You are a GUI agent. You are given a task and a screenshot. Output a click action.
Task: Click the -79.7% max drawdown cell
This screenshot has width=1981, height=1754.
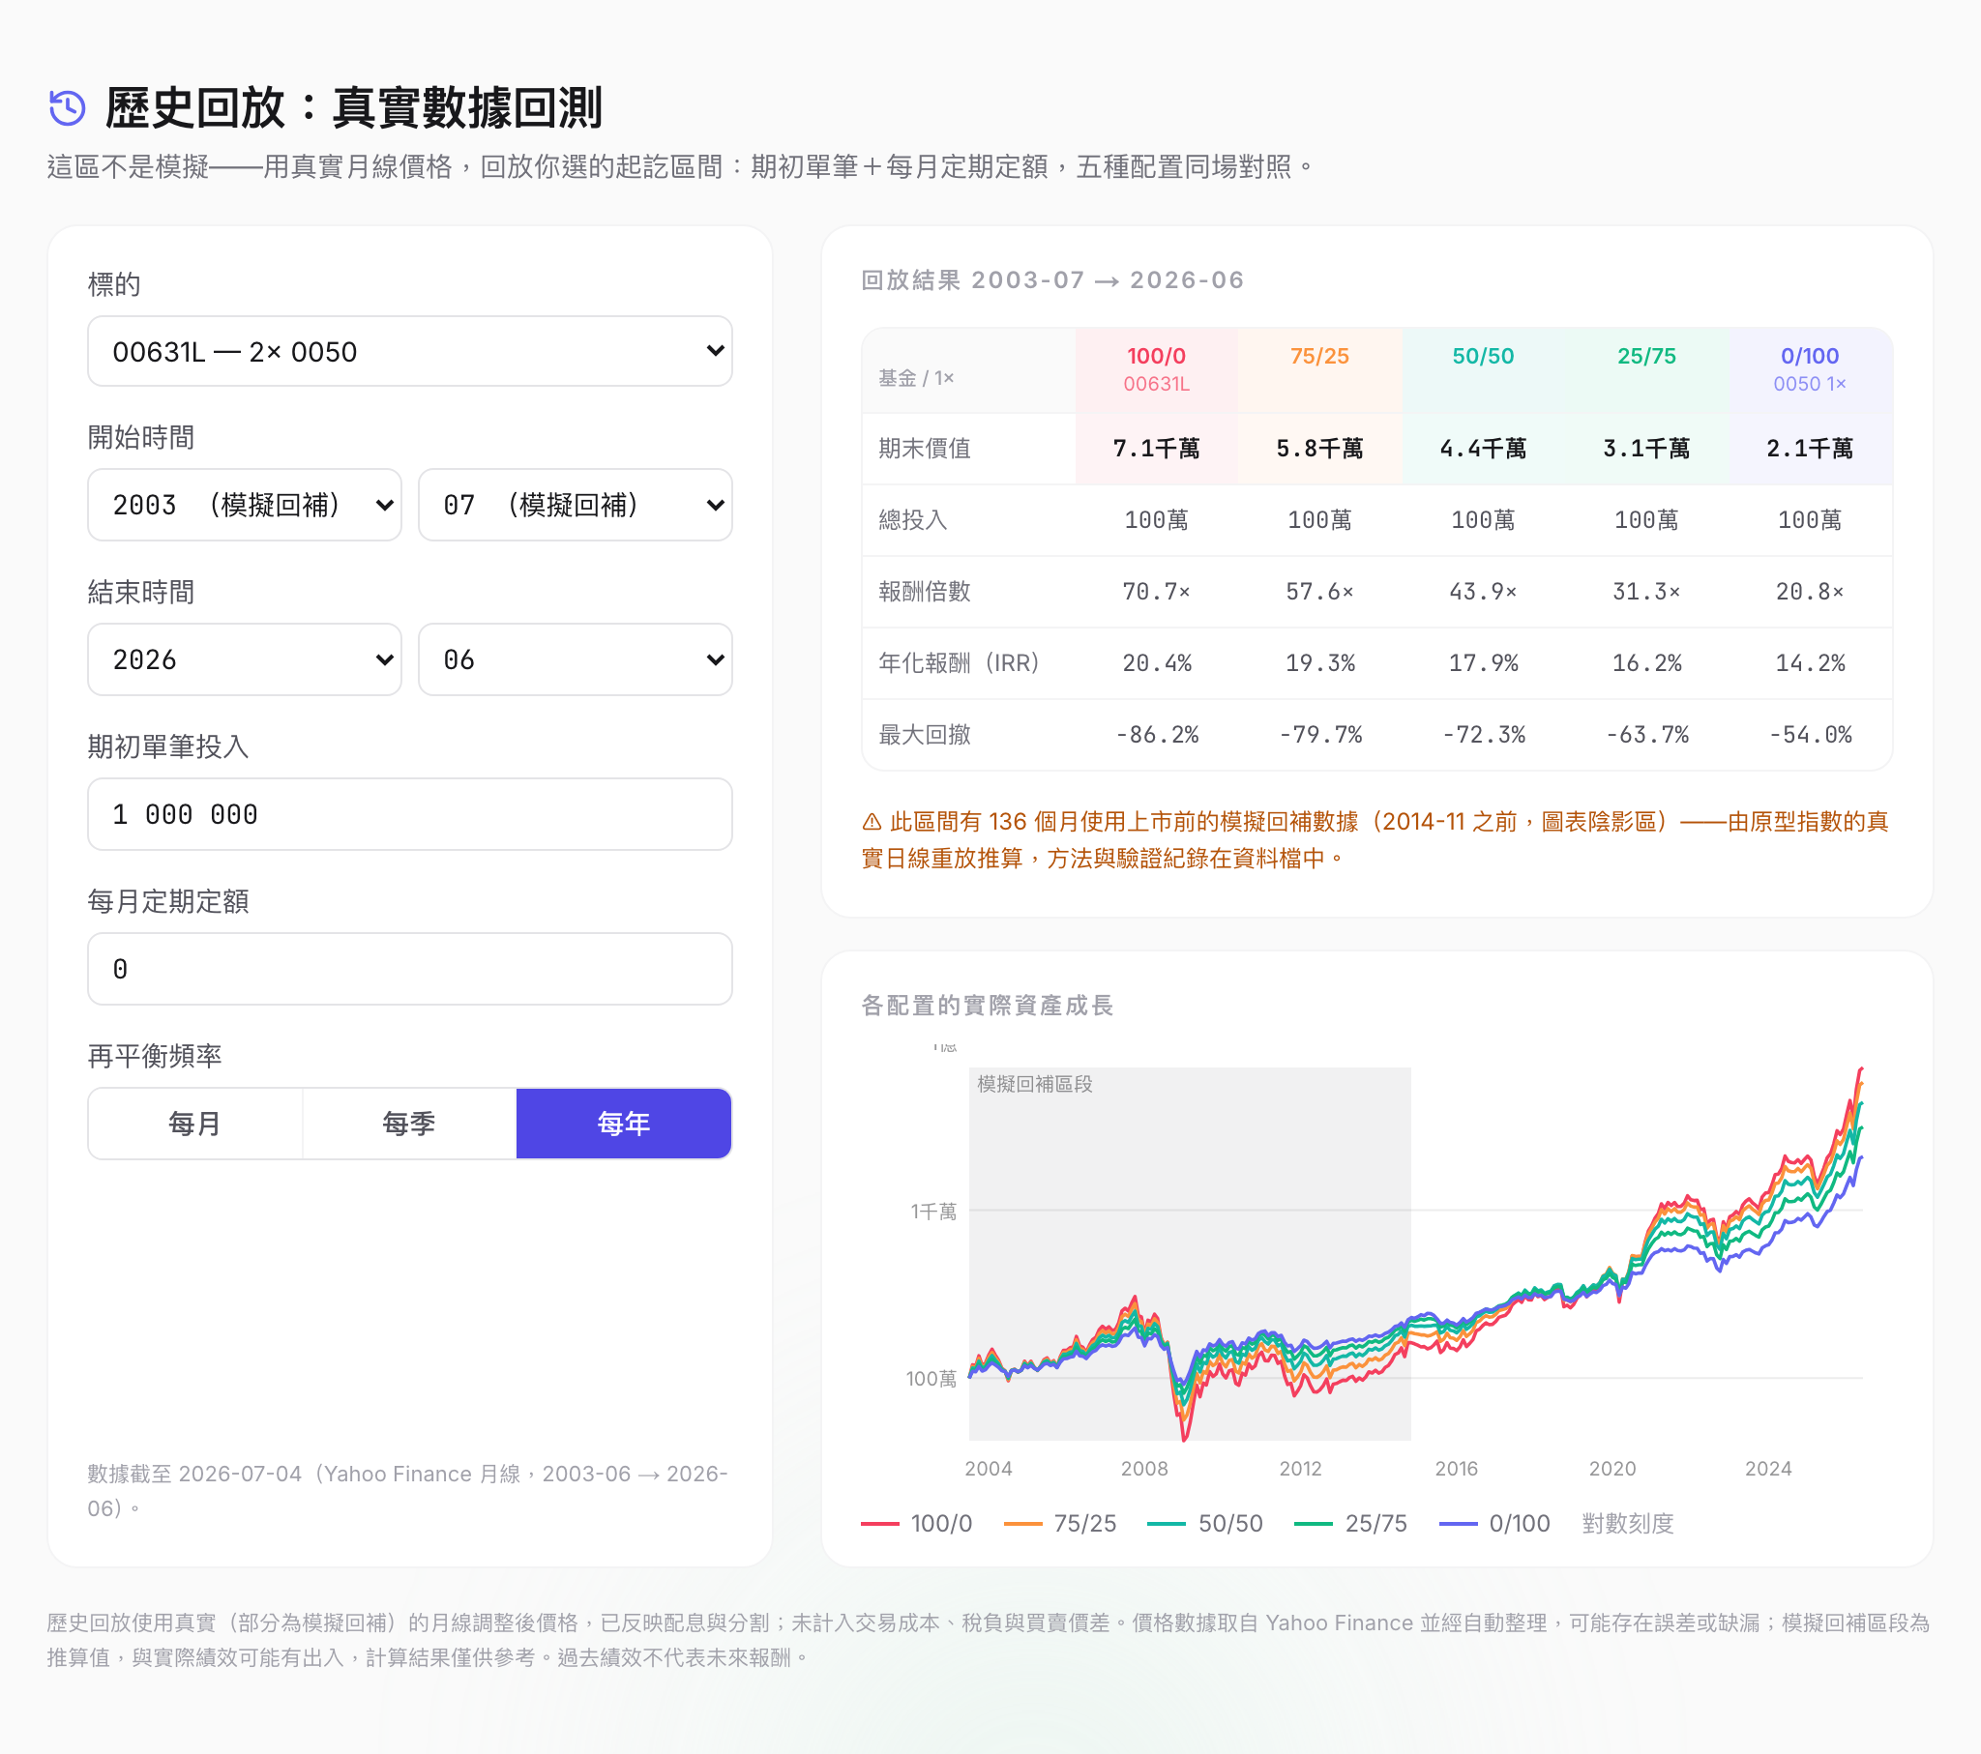point(1319,735)
